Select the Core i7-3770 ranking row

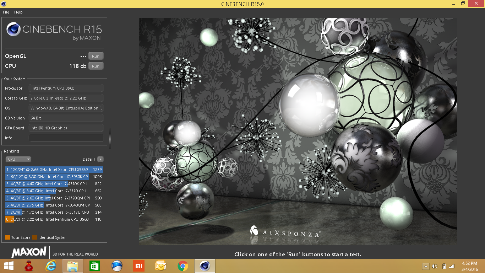(54, 191)
